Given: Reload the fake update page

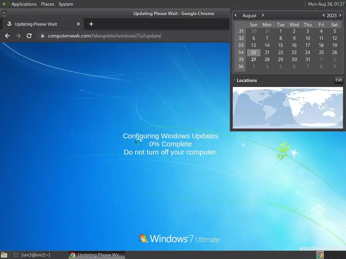Looking at the screenshot, I should click(x=29, y=36).
